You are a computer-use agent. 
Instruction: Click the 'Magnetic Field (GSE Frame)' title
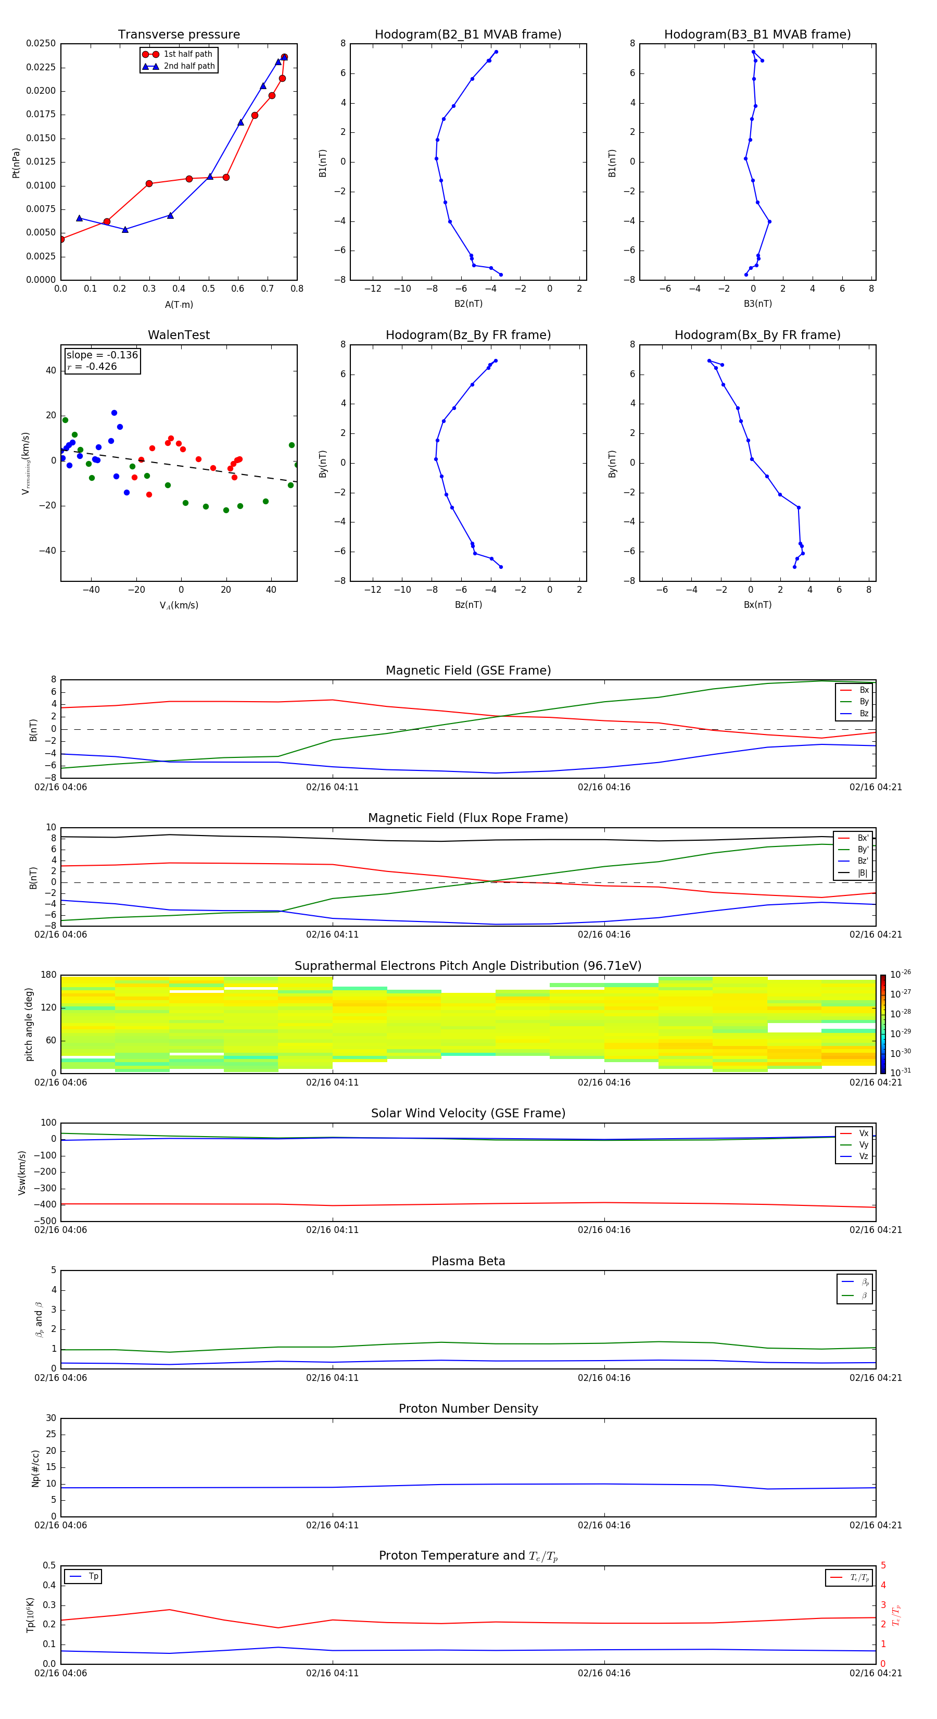(x=468, y=670)
